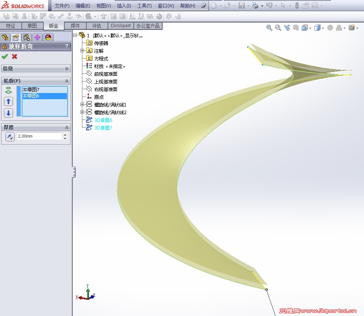Image resolution: width=364 pixels, height=316 pixels.
Task: Click the Fold tool icon
Action: [x=141, y=16]
